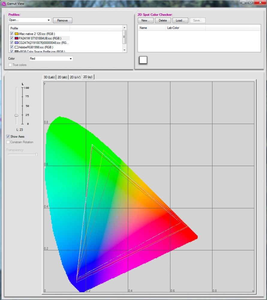Click the red swatch beside PA241W profile
This screenshot has height=300, width=267.
tap(16, 38)
